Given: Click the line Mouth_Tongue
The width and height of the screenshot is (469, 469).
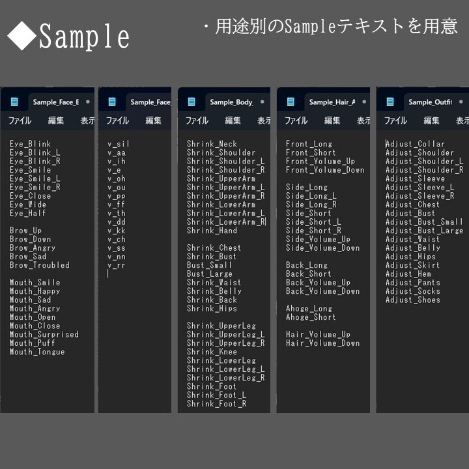Looking at the screenshot, I should (x=37, y=352).
